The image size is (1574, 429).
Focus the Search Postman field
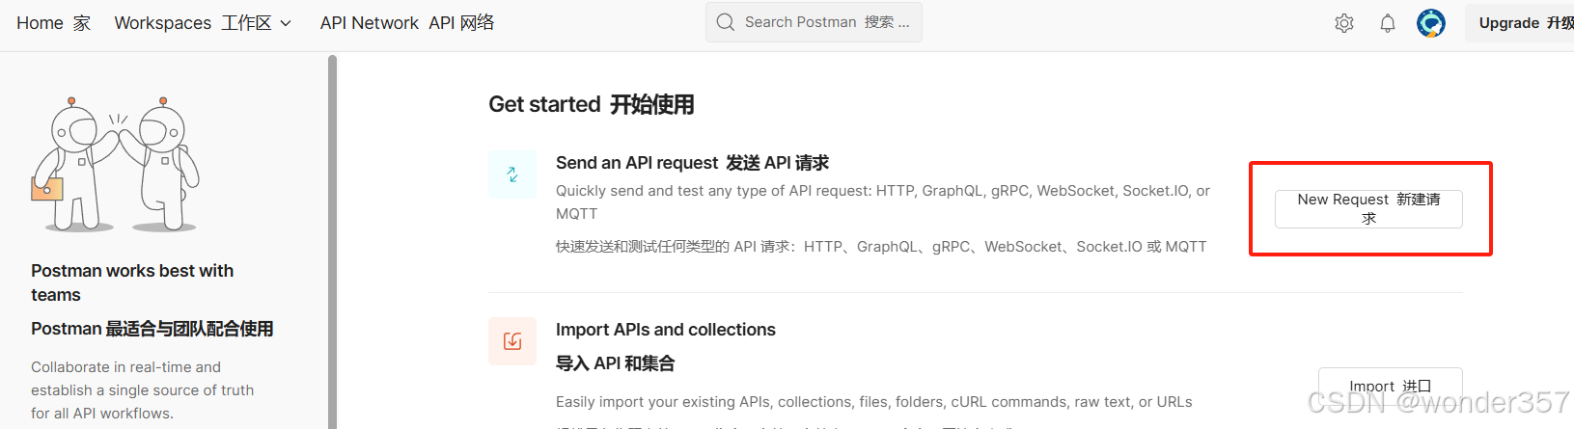click(x=814, y=22)
